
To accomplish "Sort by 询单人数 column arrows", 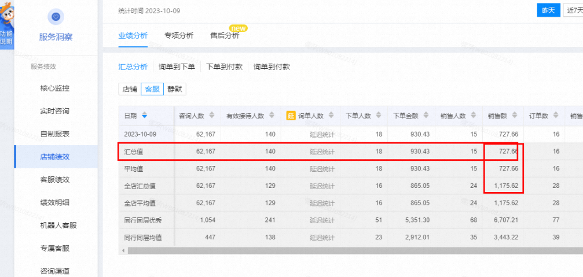I will (x=331, y=116).
